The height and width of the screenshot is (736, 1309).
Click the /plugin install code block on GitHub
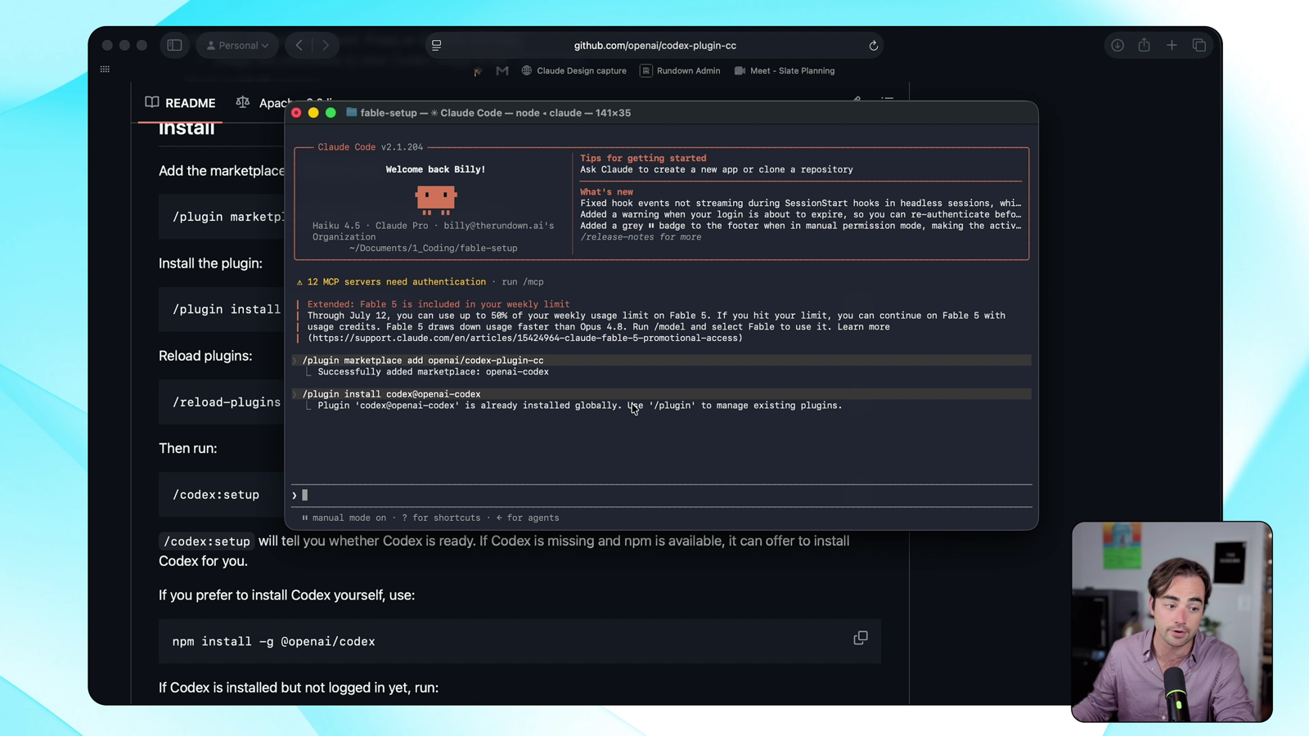pos(222,309)
